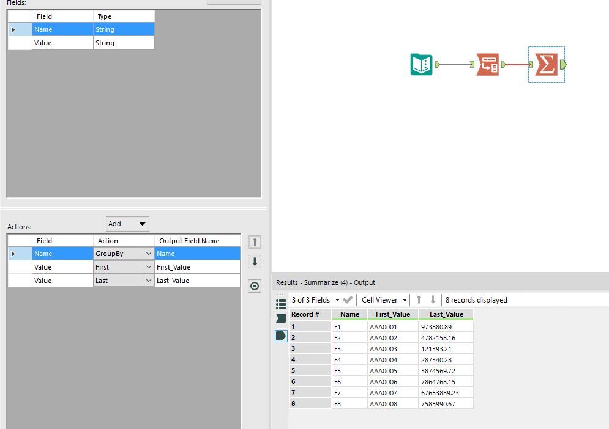This screenshot has height=429, width=609.
Task: Edit the First_Value output field name
Action: click(197, 267)
